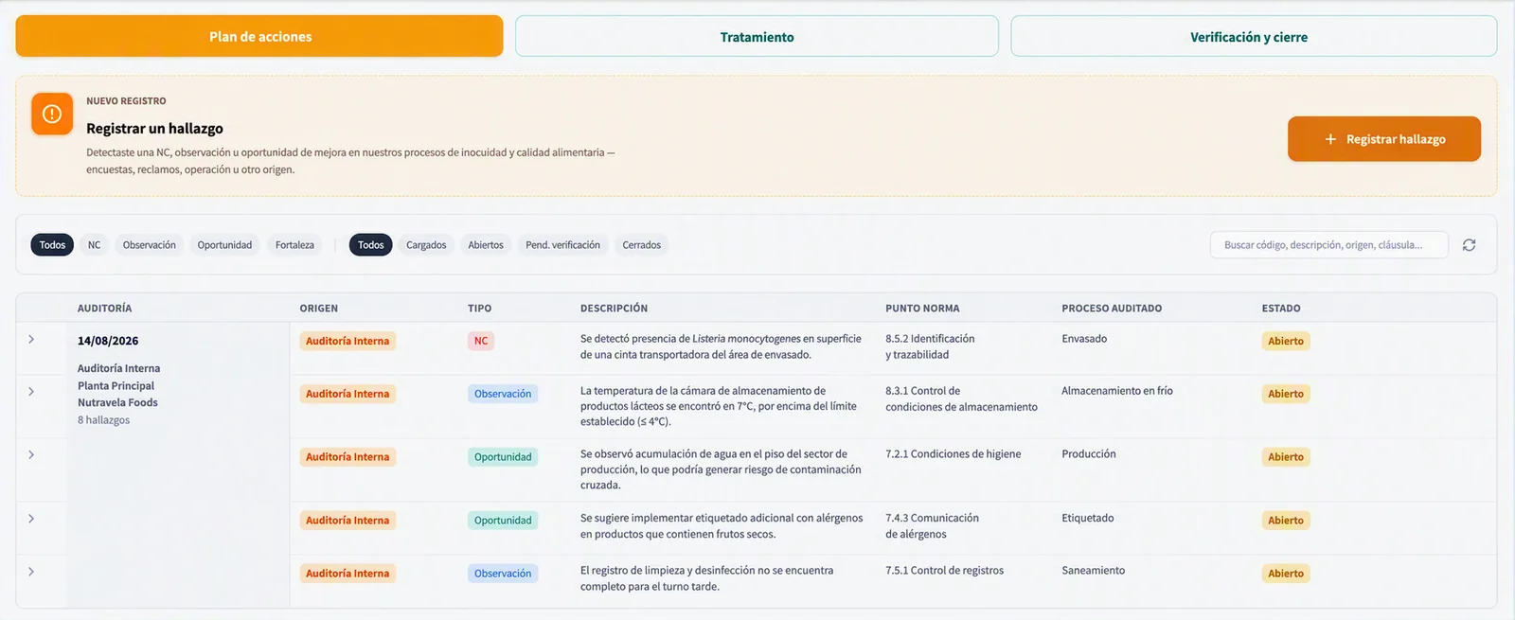Filter by Cerrados status
The height and width of the screenshot is (620, 1515).
(x=641, y=245)
